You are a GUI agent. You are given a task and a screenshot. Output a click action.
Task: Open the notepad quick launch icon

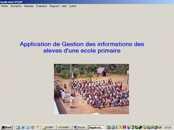pos(18,127)
